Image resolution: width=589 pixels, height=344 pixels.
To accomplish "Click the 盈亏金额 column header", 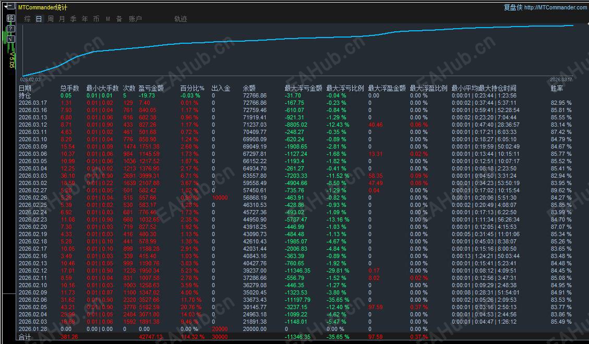I will [x=151, y=88].
